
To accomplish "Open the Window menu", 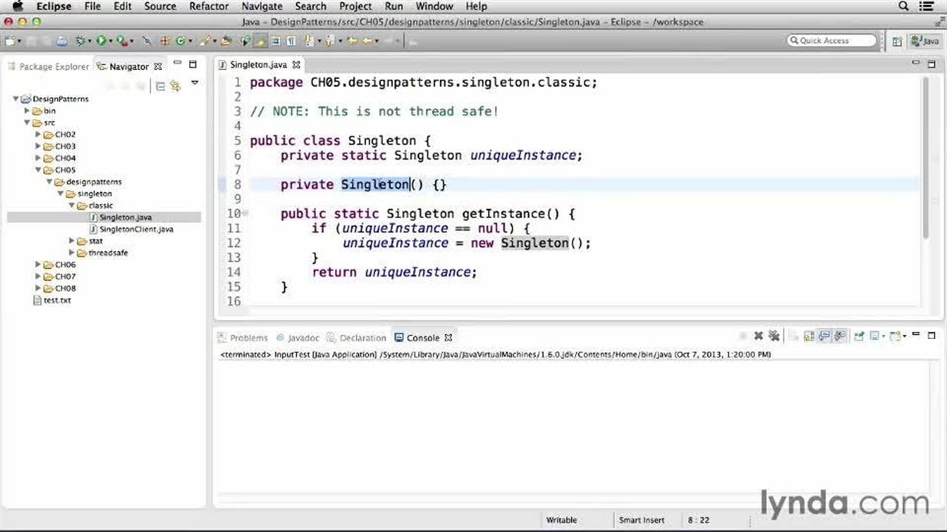I will click(x=434, y=6).
